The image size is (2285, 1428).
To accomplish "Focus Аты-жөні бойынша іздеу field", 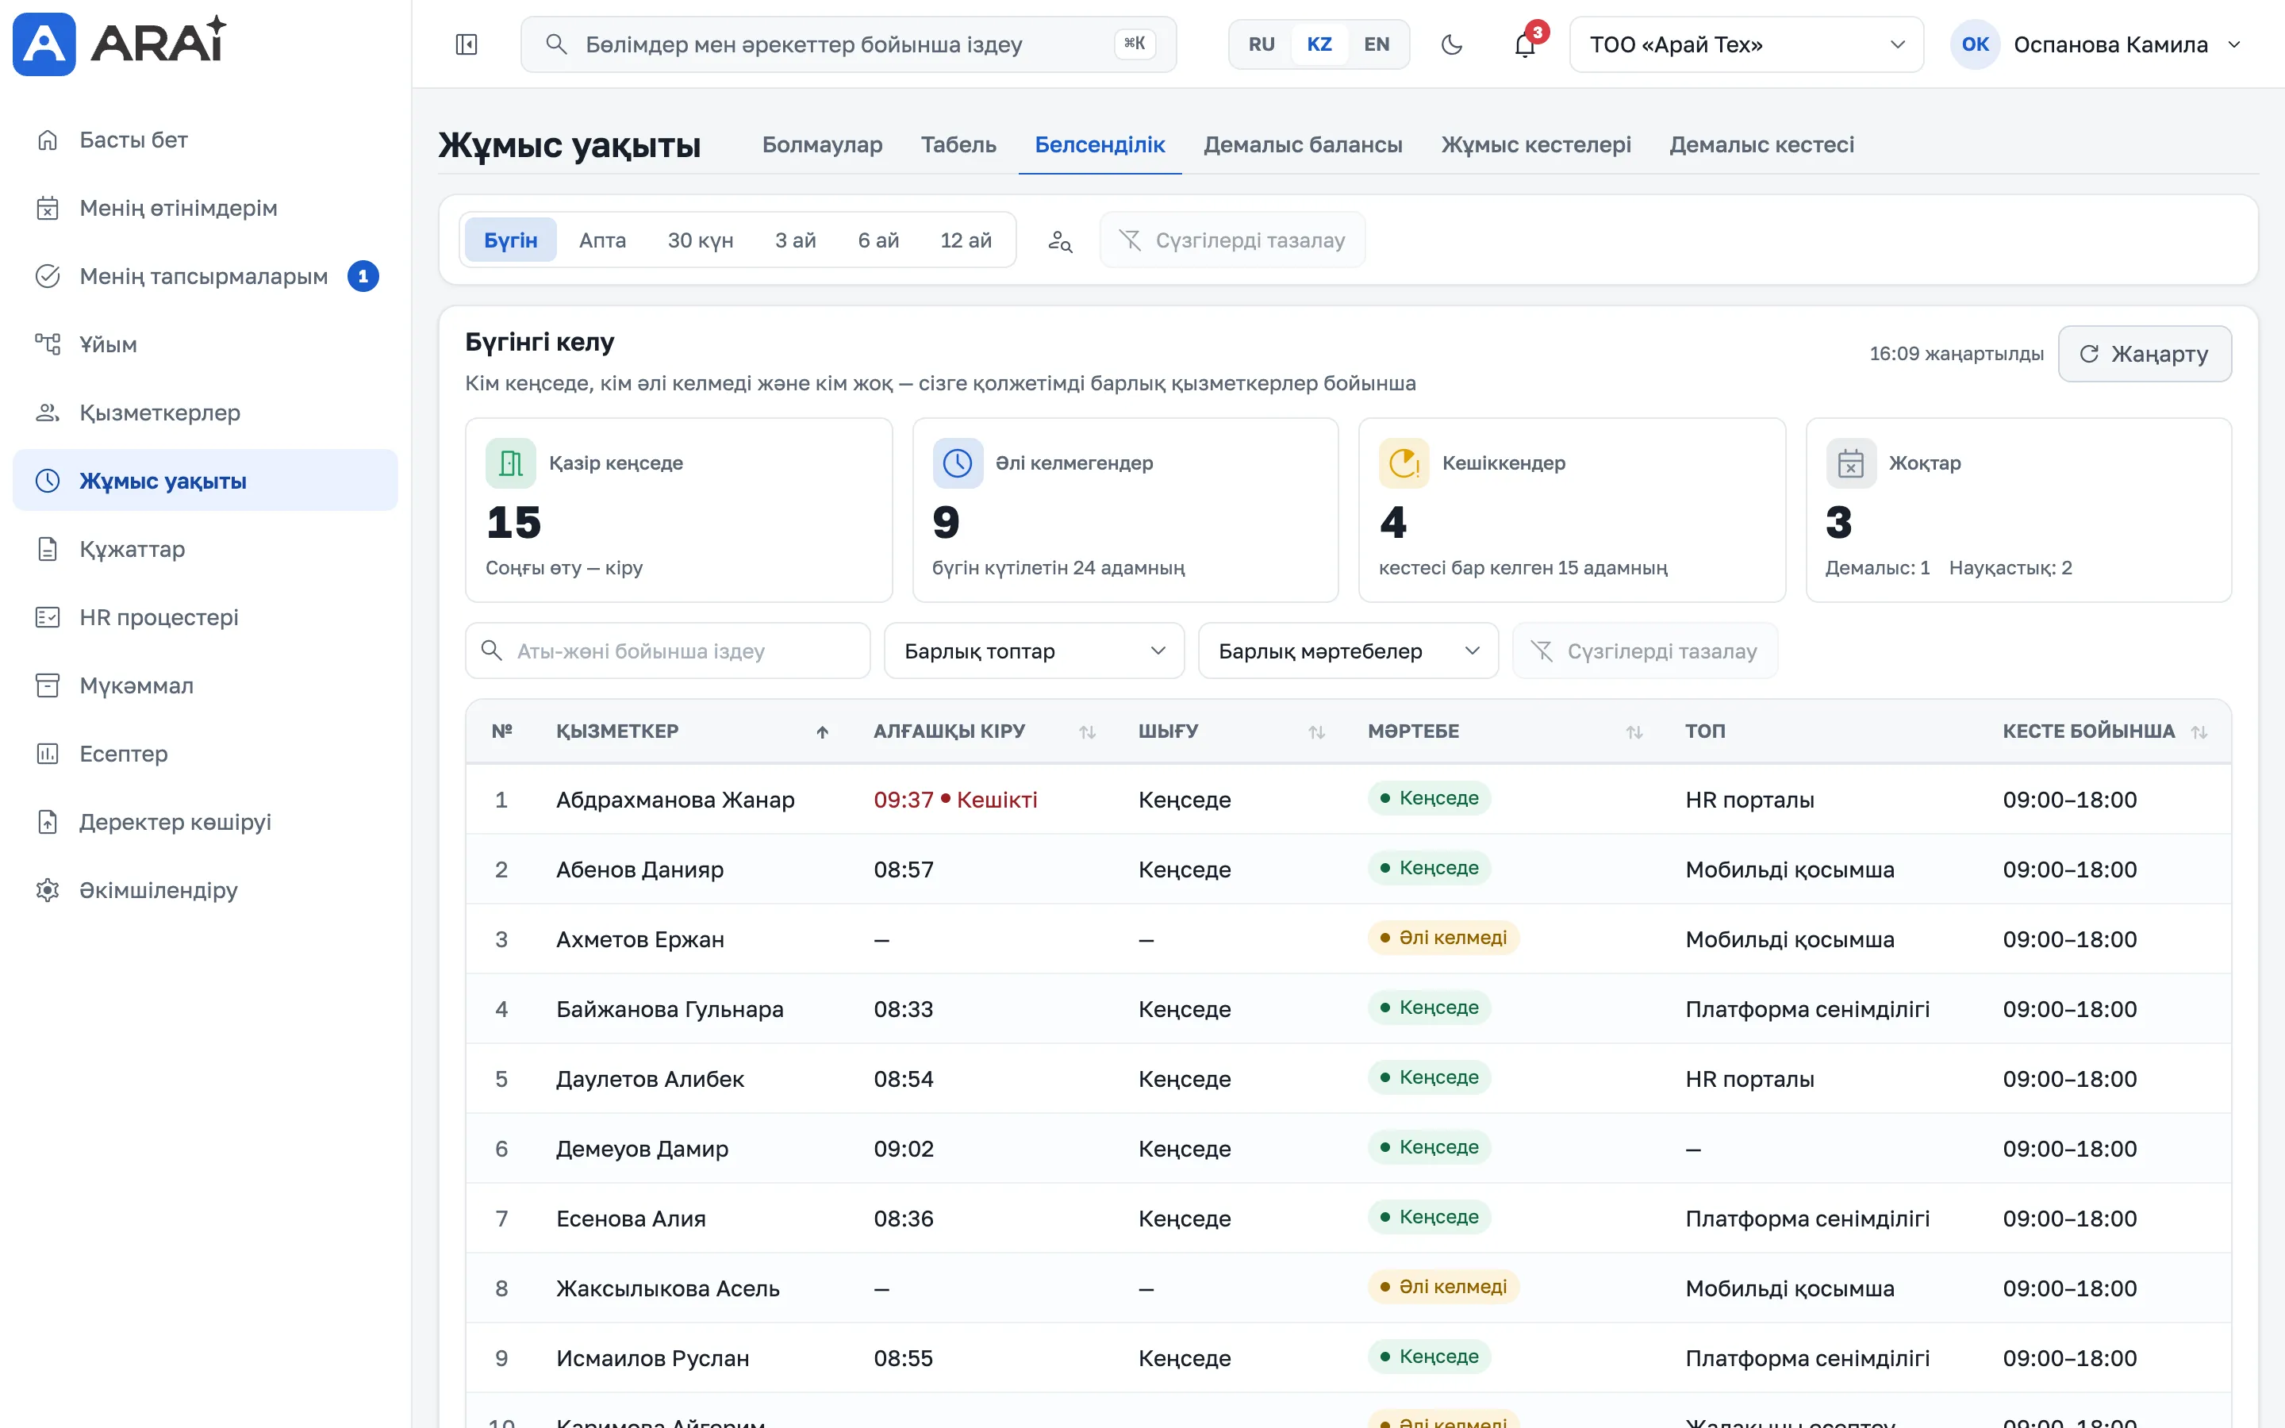I will pyautogui.click(x=667, y=651).
